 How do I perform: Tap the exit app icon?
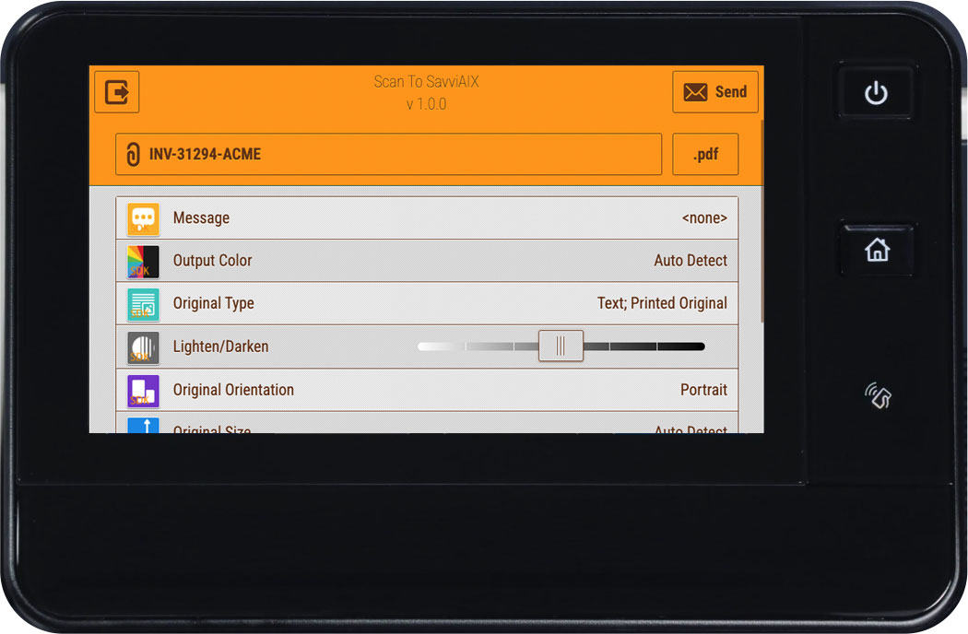point(117,92)
